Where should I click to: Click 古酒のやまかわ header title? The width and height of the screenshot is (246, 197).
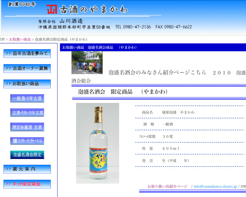[94, 9]
